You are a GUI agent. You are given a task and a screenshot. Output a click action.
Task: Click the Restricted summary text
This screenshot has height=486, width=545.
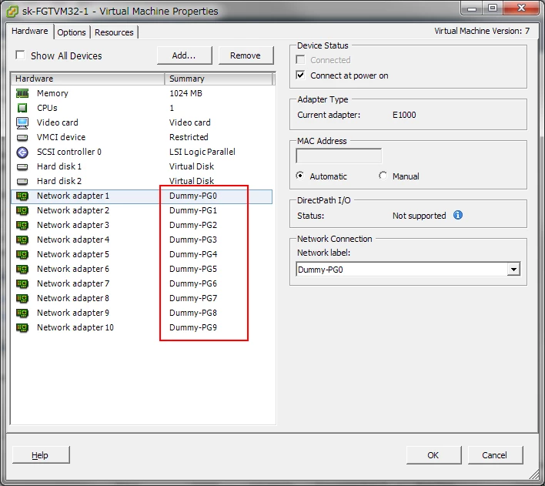[189, 137]
